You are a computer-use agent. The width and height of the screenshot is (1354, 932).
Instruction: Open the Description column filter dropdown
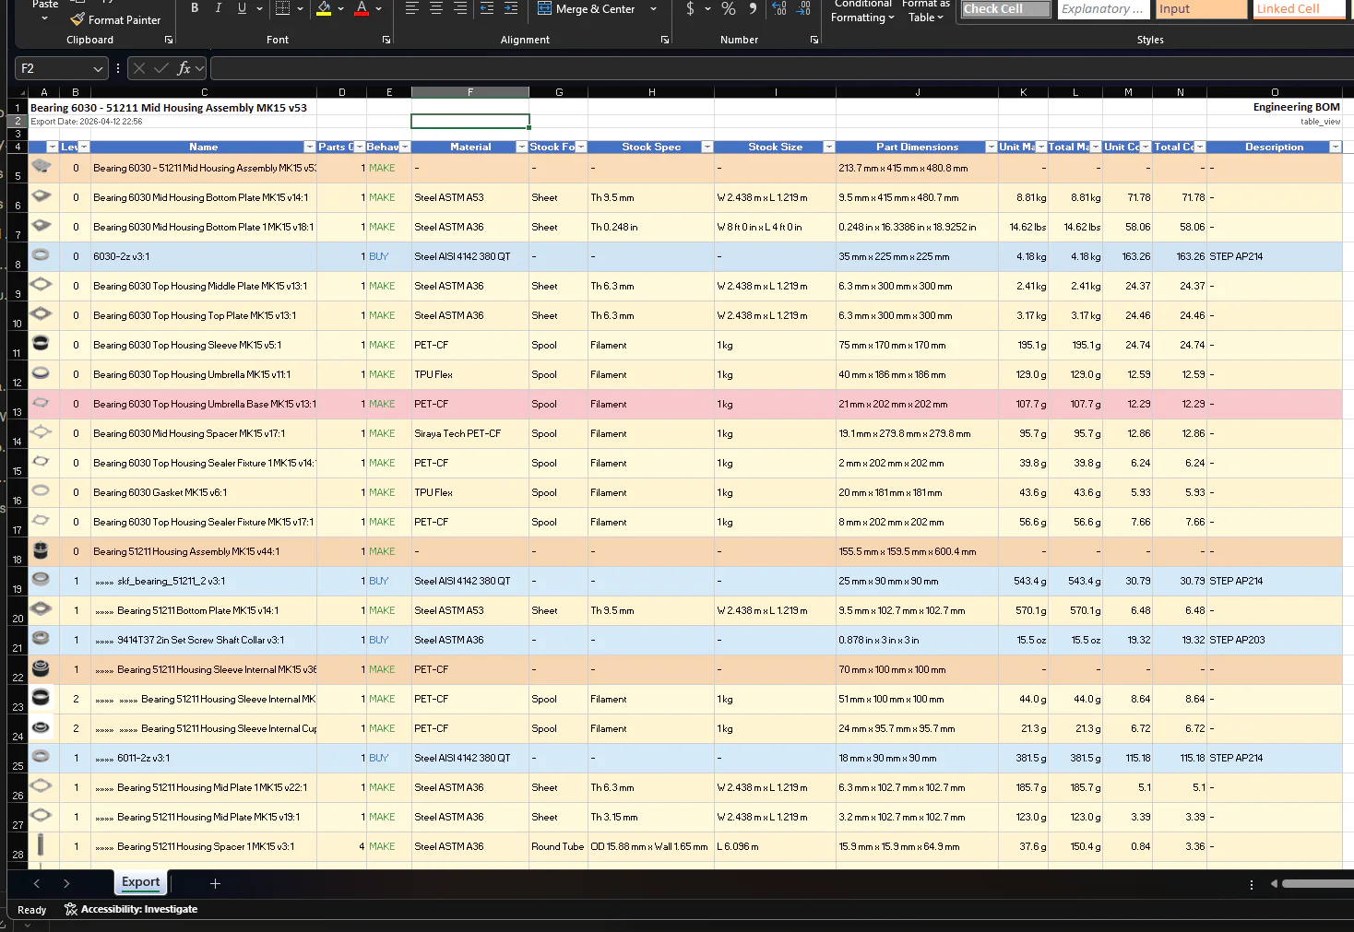point(1335,147)
